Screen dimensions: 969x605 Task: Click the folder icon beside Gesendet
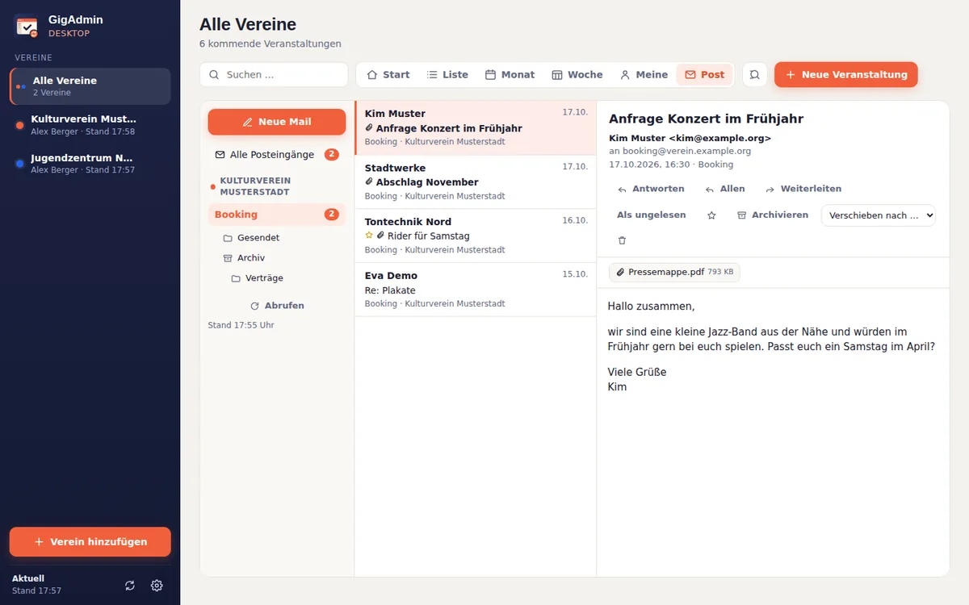click(228, 238)
